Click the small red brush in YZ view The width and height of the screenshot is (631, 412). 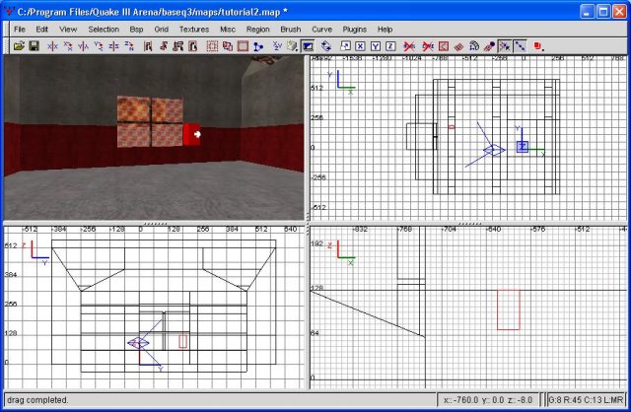coord(182,342)
